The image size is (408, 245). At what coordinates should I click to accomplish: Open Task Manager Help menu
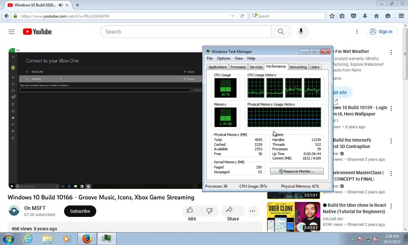pyautogui.click(x=251, y=58)
